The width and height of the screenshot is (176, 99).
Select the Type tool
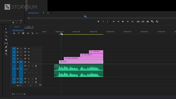(6, 54)
